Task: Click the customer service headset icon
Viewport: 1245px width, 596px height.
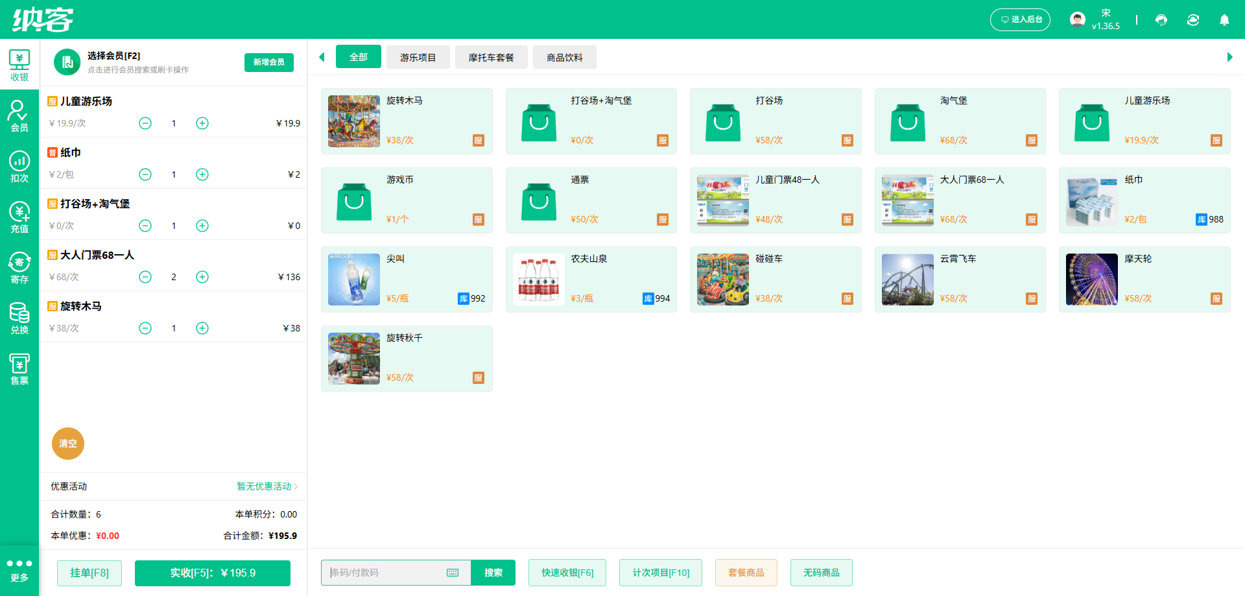Action: click(x=1161, y=20)
